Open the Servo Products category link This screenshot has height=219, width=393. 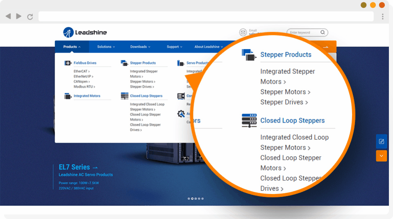198,63
